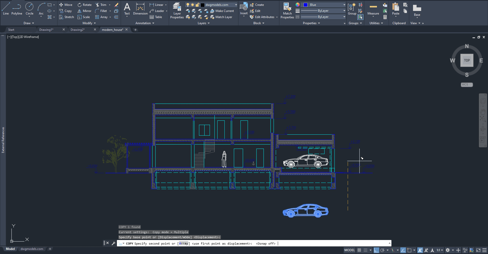Click Create in the Block panel
This screenshot has width=488, height=254.
pos(257,5)
